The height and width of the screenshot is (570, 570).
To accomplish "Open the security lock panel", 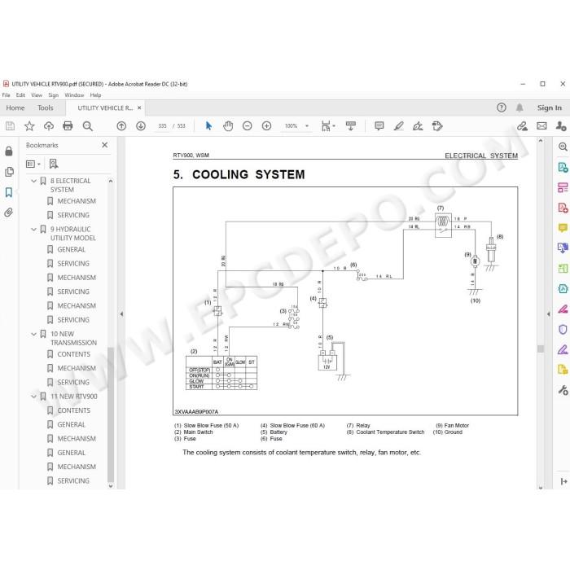I will pyautogui.click(x=9, y=151).
